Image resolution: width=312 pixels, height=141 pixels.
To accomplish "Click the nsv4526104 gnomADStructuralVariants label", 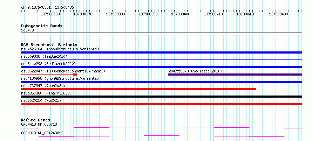I will coord(60,49).
